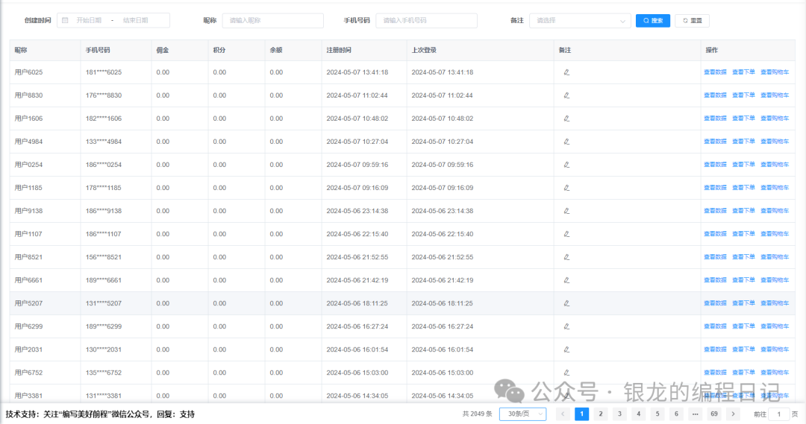
Task: Edit the remark for 用户0254
Action: [566, 165]
